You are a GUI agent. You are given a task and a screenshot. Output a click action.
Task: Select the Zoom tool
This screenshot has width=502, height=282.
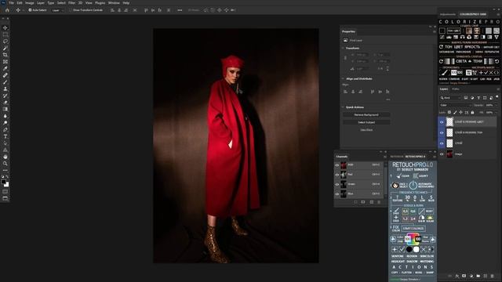click(5, 164)
